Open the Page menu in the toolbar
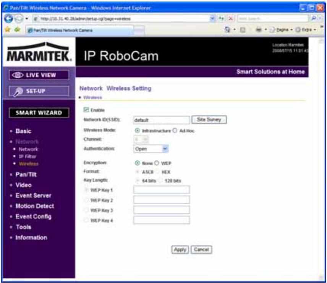 coord(281,30)
